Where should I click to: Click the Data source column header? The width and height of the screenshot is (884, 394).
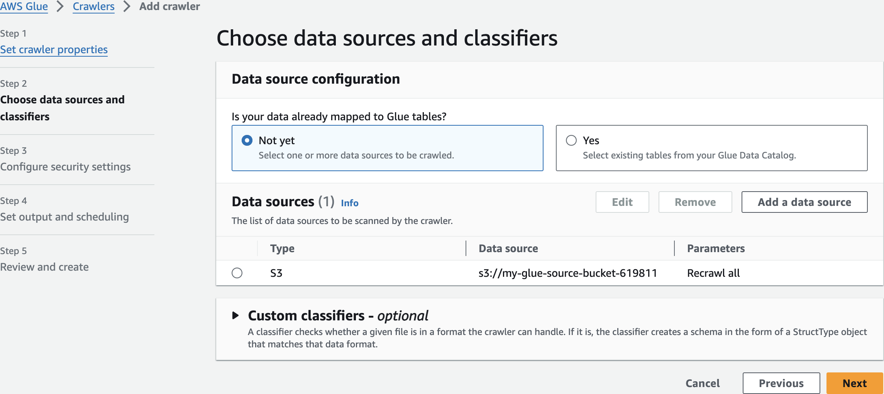508,249
